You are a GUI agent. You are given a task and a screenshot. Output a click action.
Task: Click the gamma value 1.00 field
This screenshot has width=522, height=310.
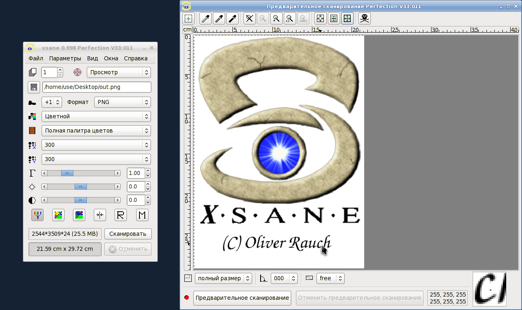(x=135, y=173)
